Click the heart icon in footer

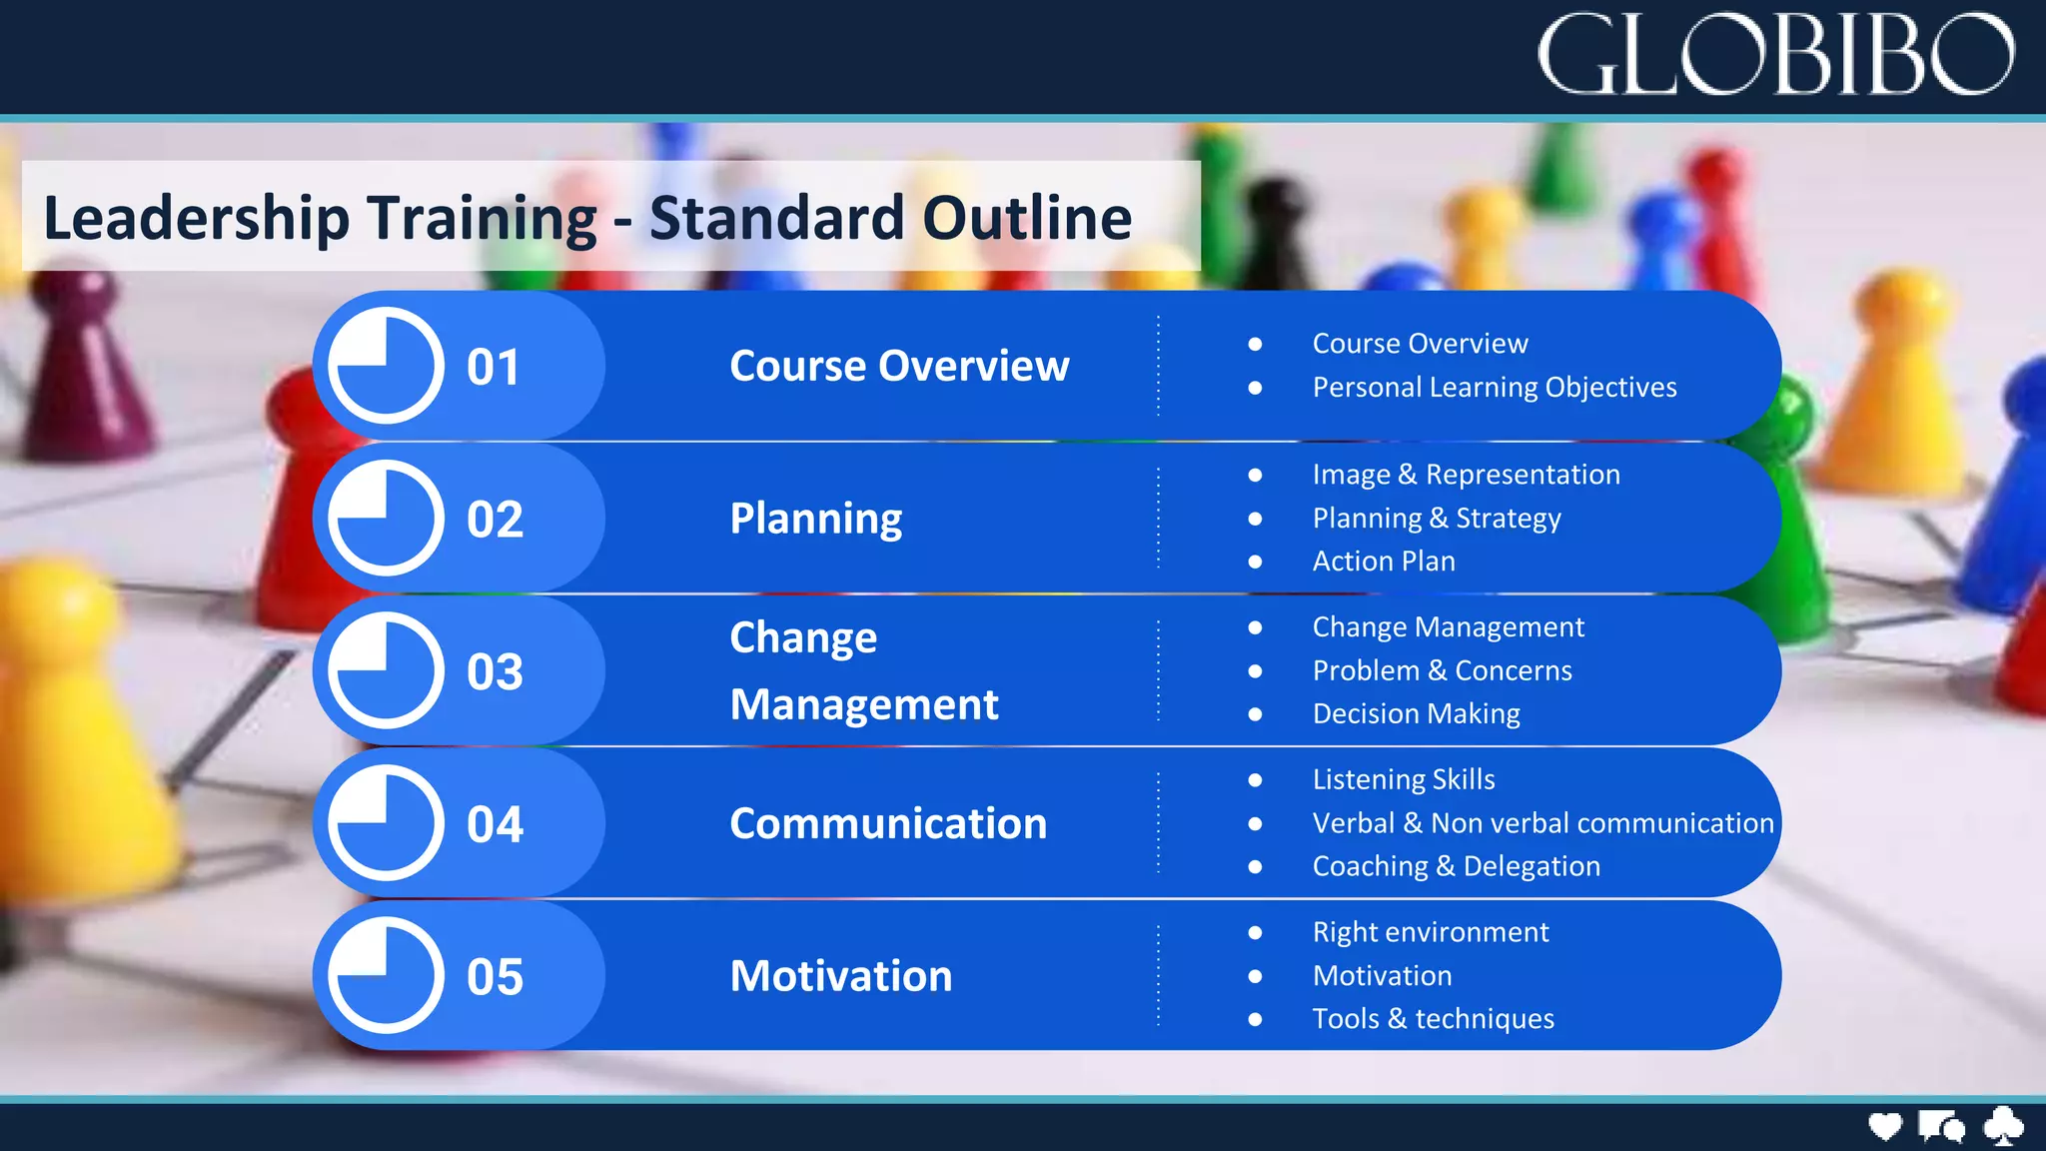click(x=1885, y=1126)
